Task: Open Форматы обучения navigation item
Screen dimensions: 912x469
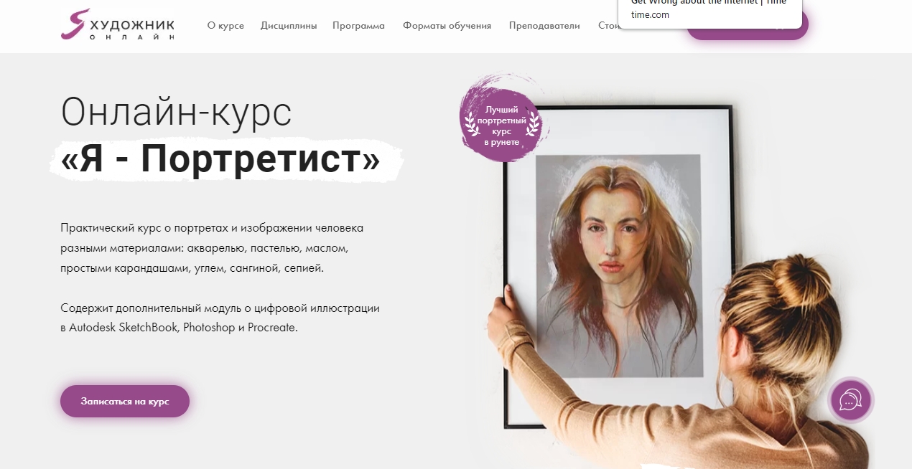Action: coord(447,26)
